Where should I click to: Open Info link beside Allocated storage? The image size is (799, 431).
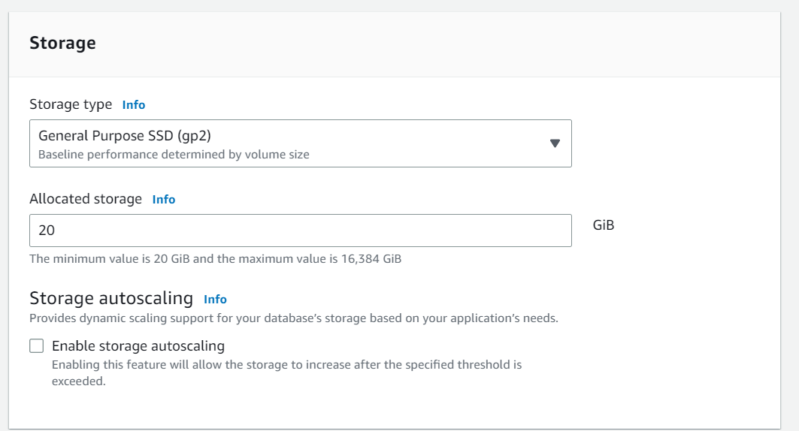click(164, 200)
